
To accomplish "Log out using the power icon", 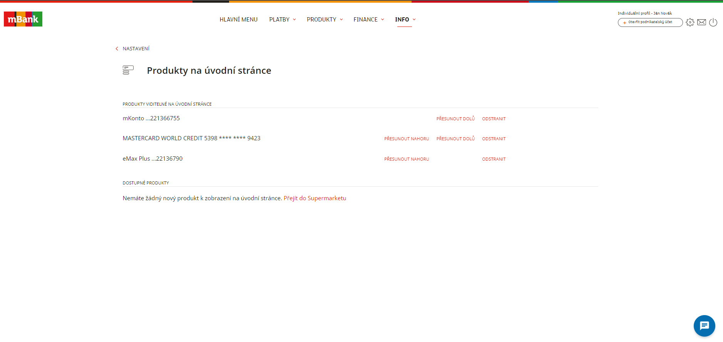I will [x=713, y=22].
